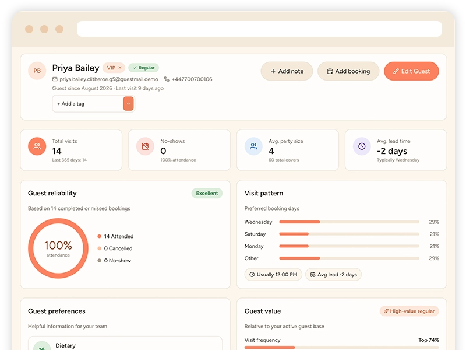This screenshot has height=350, width=466.
Task: Click the phone handset icon
Action: tap(167, 79)
